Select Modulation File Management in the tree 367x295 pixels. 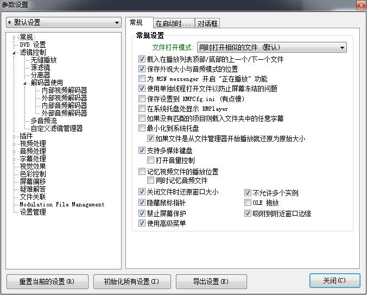[62, 204]
